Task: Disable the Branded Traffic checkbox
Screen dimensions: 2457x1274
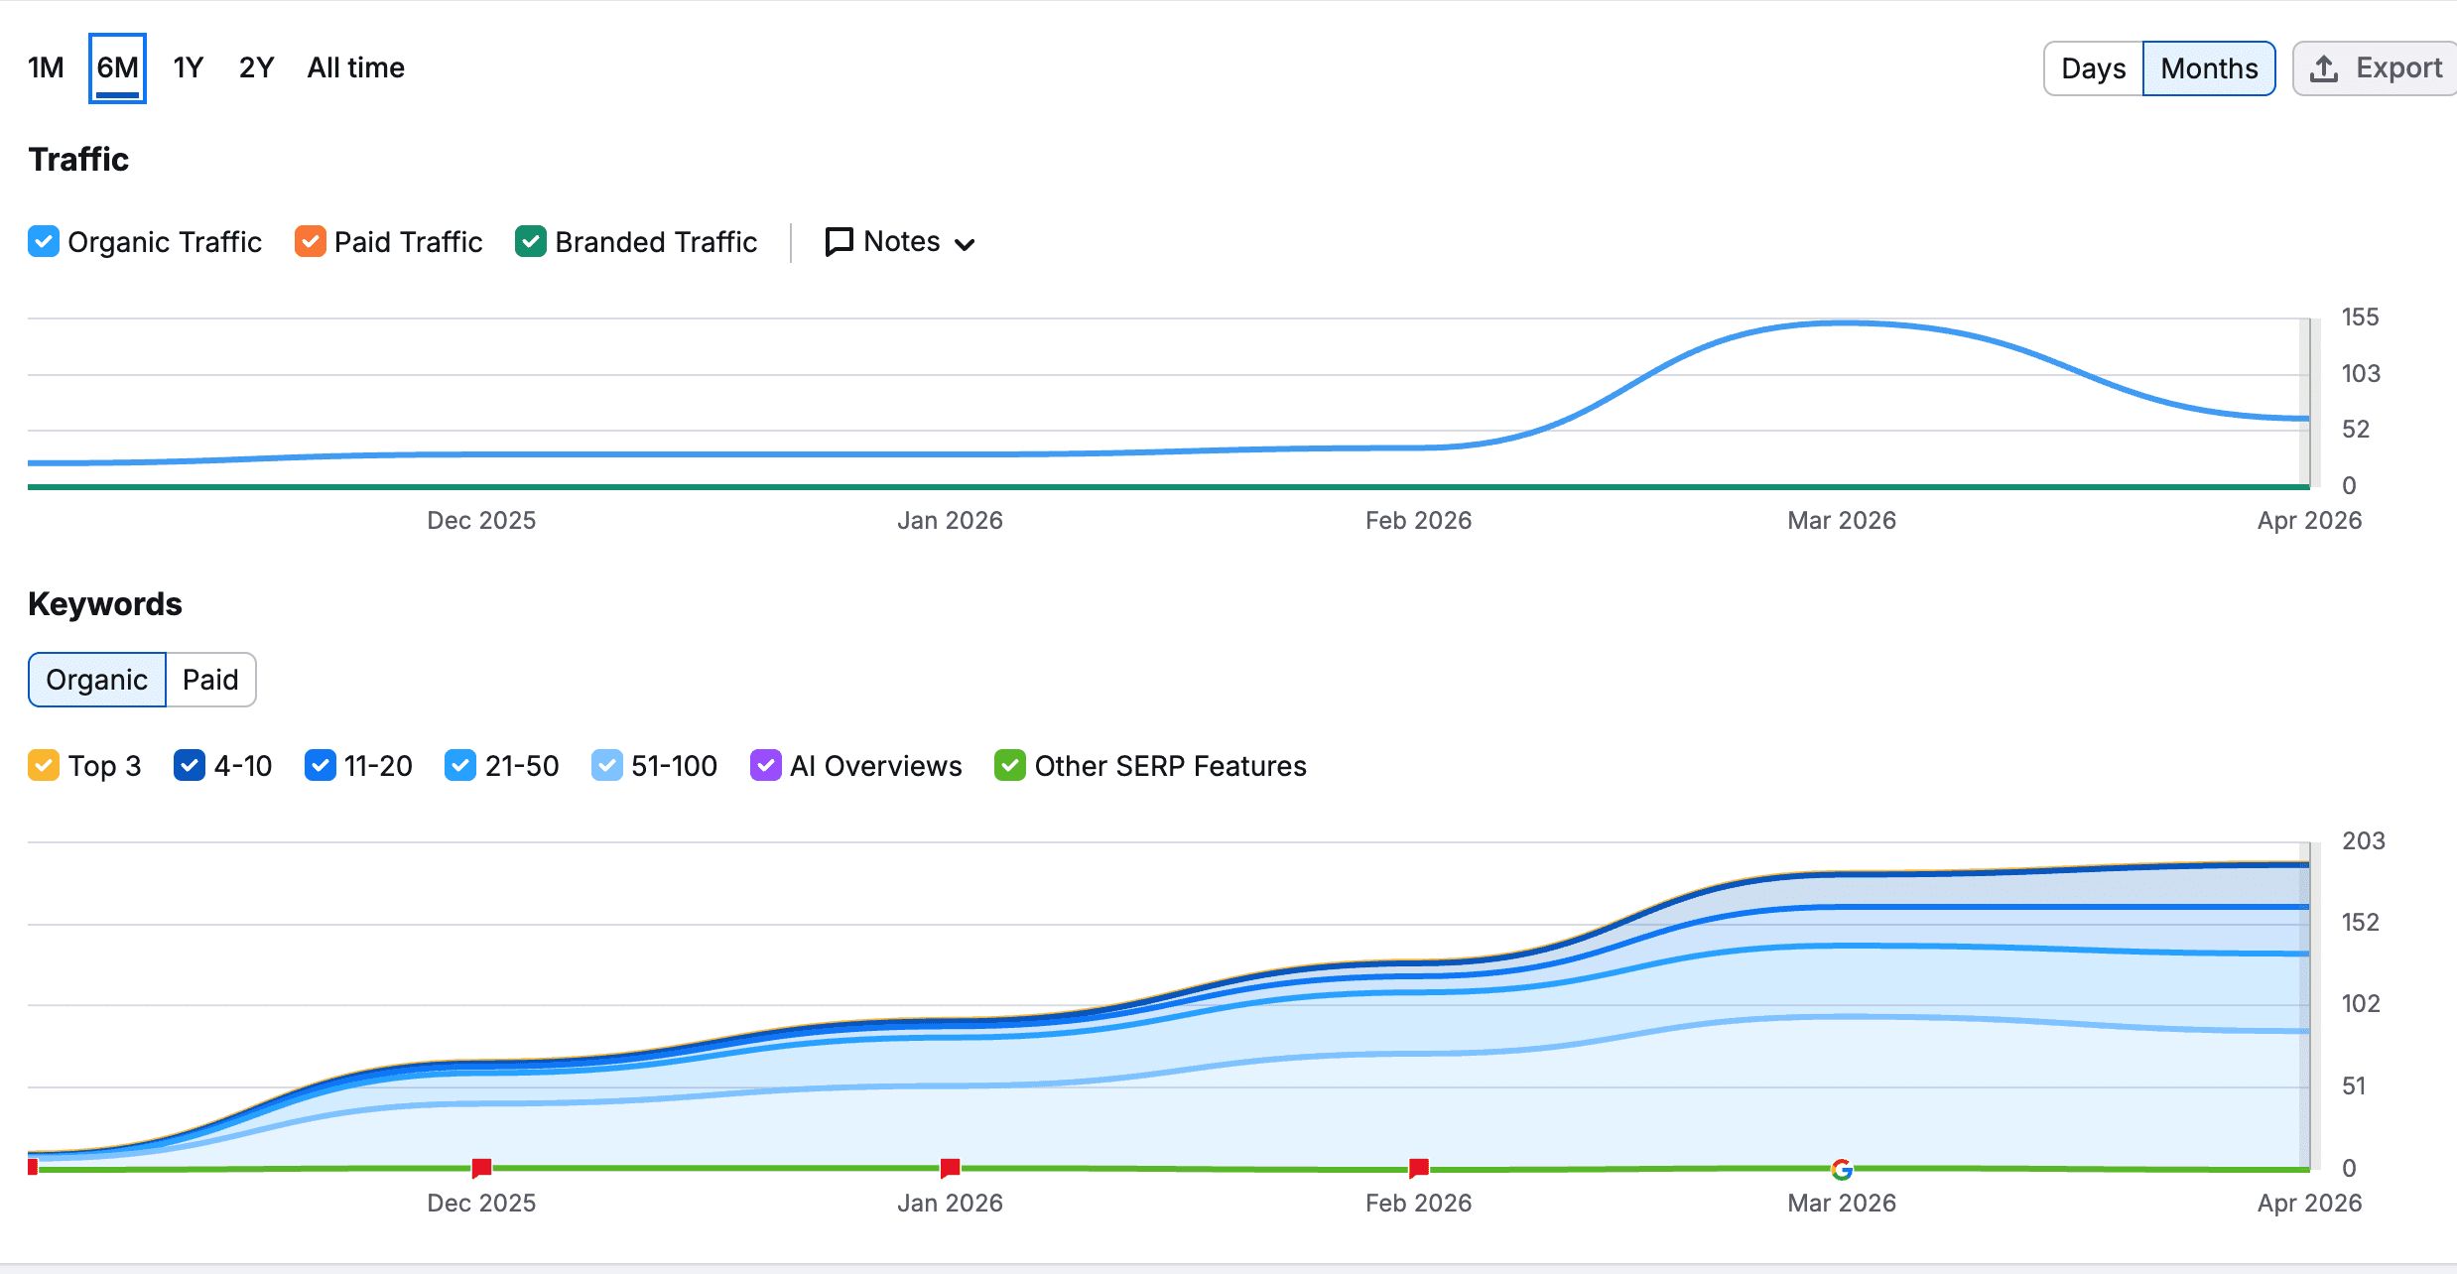Action: coord(531,242)
